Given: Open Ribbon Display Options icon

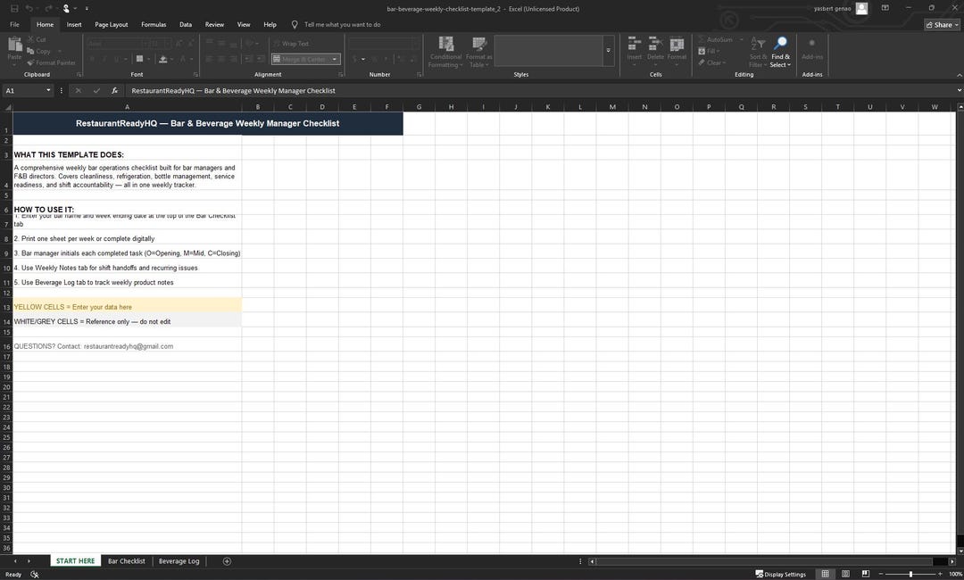Looking at the screenshot, I should (885, 8).
